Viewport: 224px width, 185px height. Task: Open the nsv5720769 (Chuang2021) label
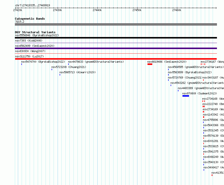pyautogui.click(x=185, y=78)
